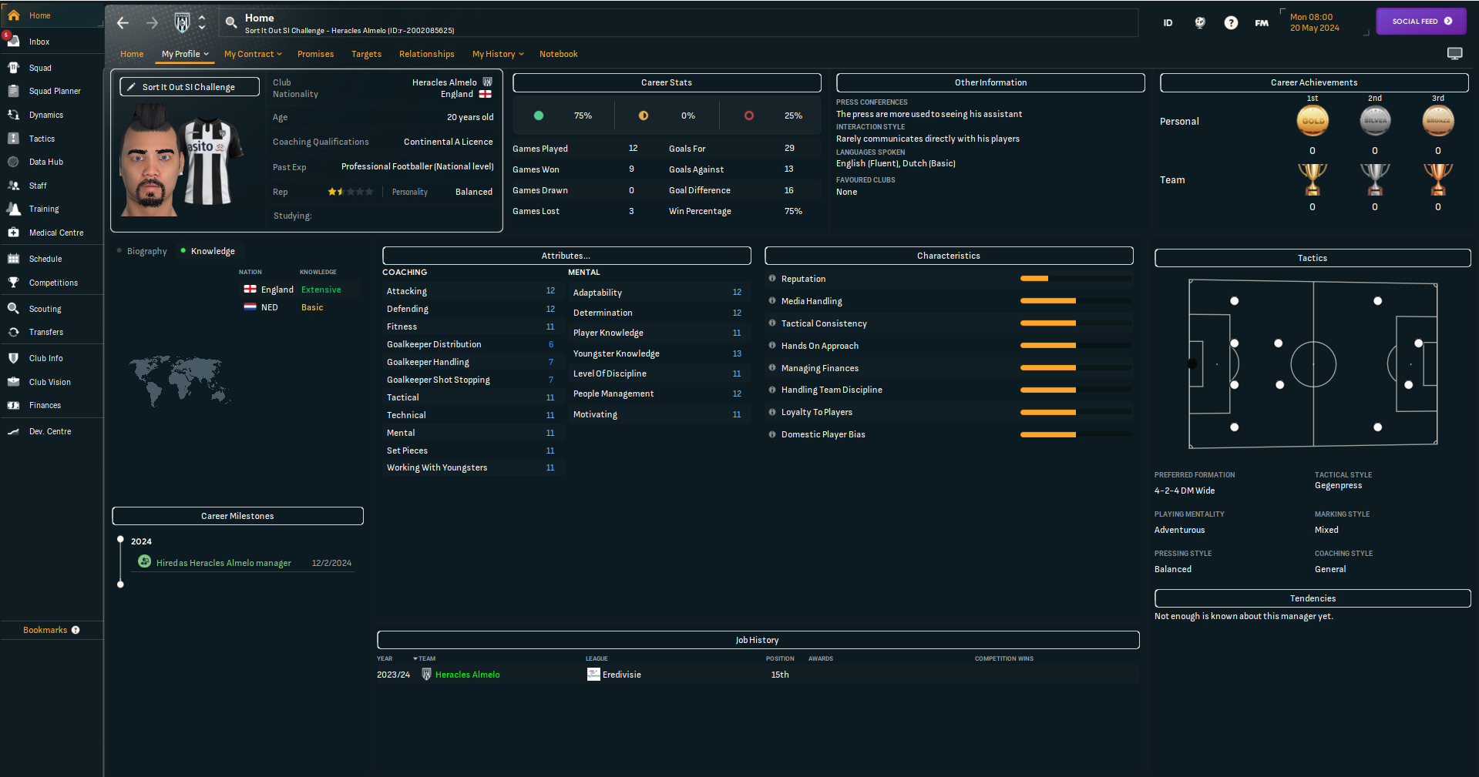Open the Social Feed button
This screenshot has width=1479, height=777.
tap(1421, 22)
